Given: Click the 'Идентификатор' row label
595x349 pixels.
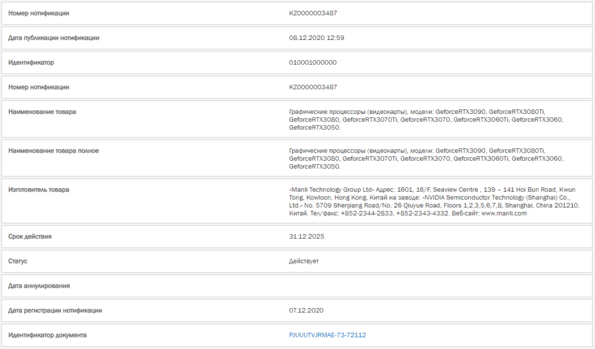Looking at the screenshot, I should (31, 62).
